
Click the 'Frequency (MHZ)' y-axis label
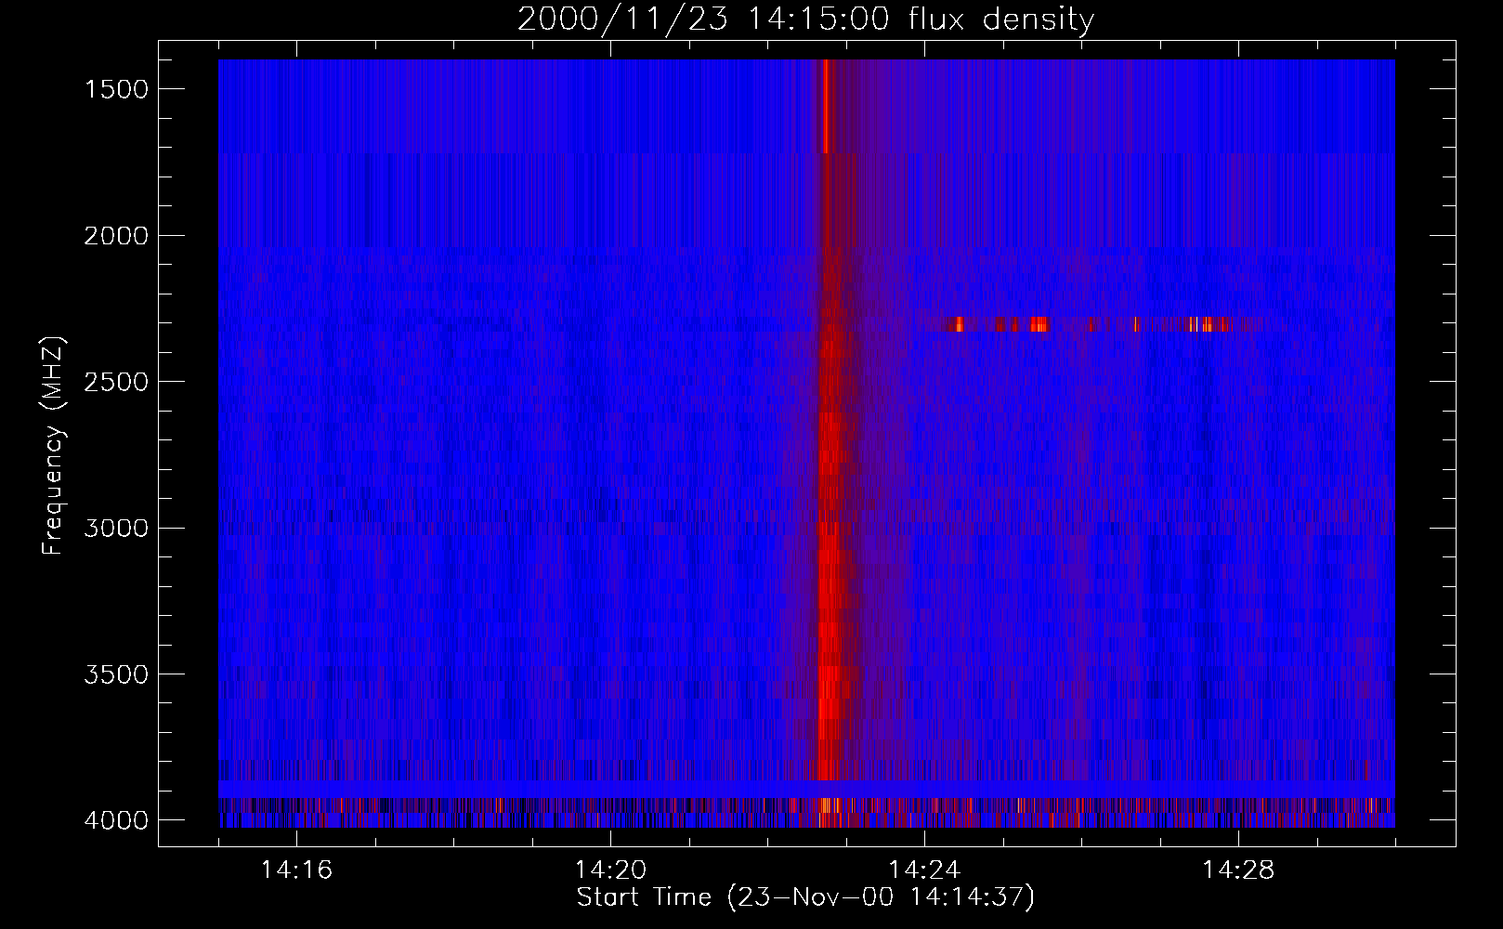(x=54, y=446)
